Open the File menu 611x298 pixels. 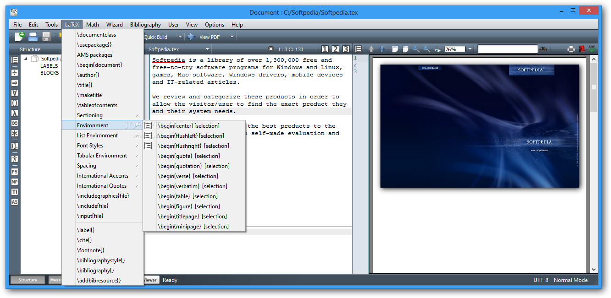[17, 25]
